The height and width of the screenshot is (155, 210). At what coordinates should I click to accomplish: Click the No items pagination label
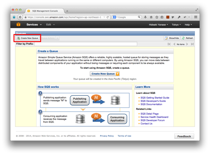[181, 44]
